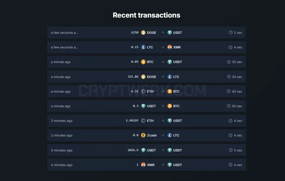Select the 0.3 USDT to BTC transaction row

(x=147, y=106)
